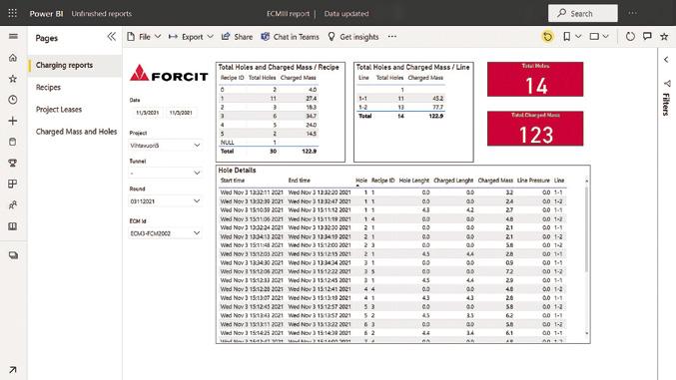Screen dimensions: 676x380
Task: Favorite the report with the star icon
Action: pos(664,37)
